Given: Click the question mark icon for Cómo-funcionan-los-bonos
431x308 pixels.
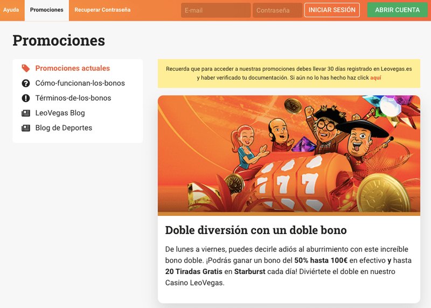Looking at the screenshot, I should click(25, 83).
